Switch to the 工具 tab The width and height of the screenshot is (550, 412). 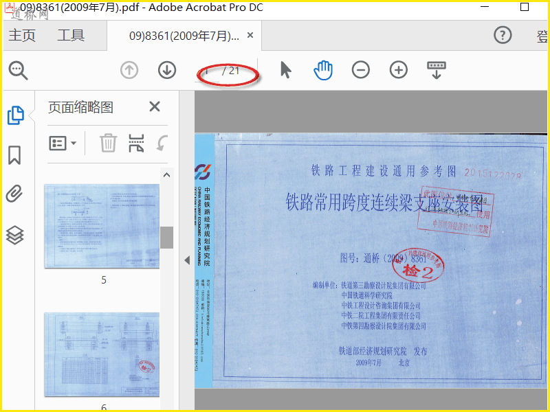(71, 36)
